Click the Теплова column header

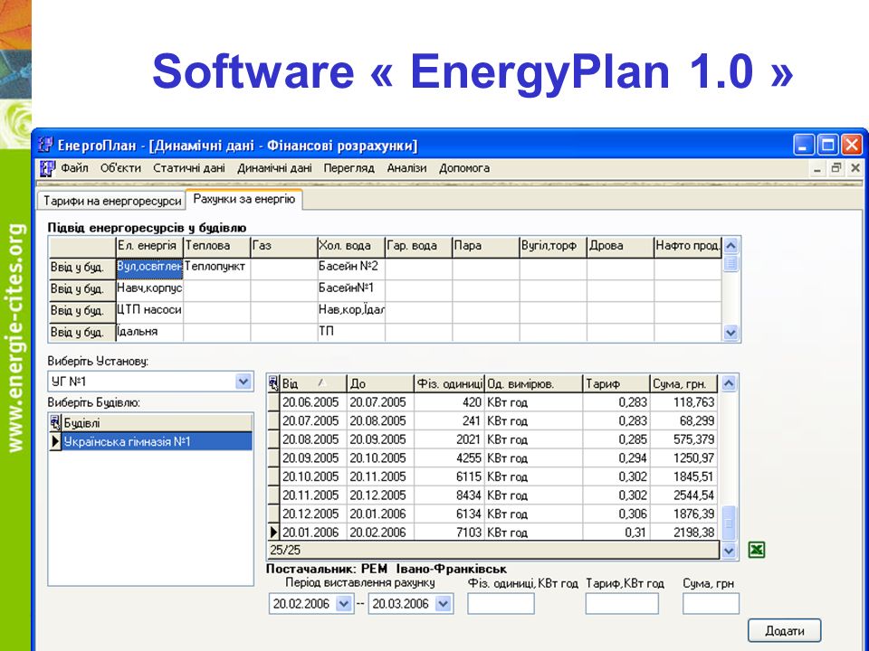tap(216, 246)
